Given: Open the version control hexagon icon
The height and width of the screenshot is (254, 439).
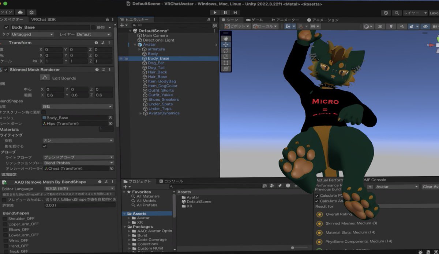Looking at the screenshot, I should point(31,12).
